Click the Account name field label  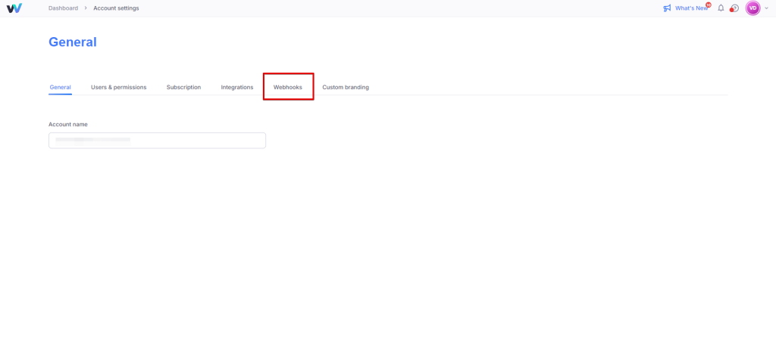(x=68, y=124)
